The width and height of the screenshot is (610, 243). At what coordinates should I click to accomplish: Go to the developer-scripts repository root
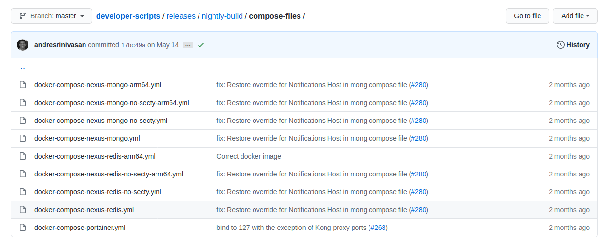tap(128, 16)
